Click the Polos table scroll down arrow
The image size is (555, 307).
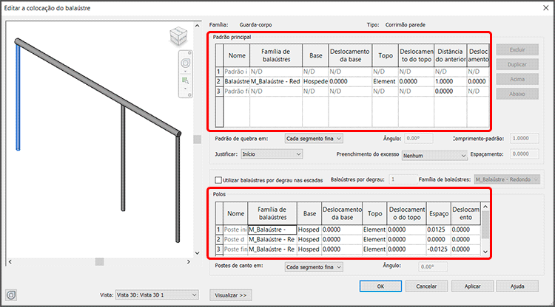pos(485,252)
